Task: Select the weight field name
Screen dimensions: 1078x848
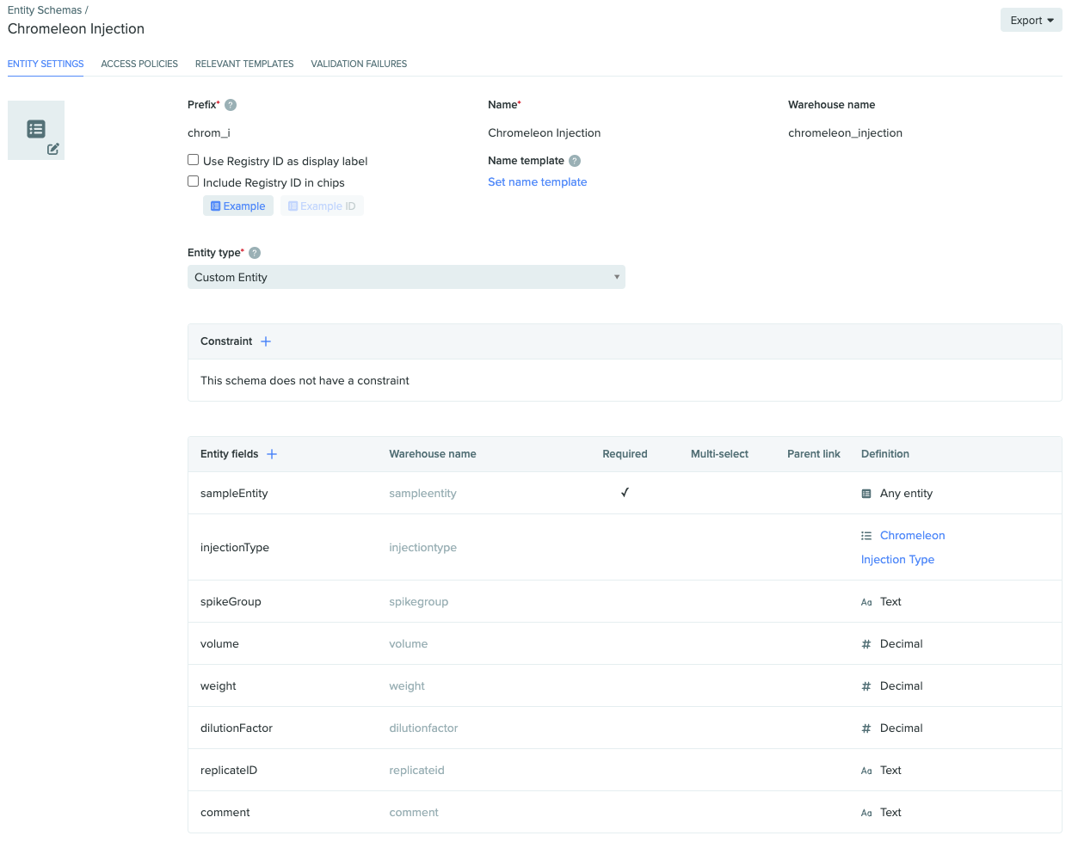Action: tap(219, 686)
